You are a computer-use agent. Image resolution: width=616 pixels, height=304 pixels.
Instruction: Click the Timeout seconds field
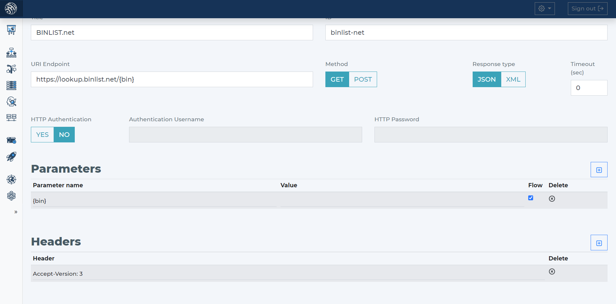click(x=589, y=88)
